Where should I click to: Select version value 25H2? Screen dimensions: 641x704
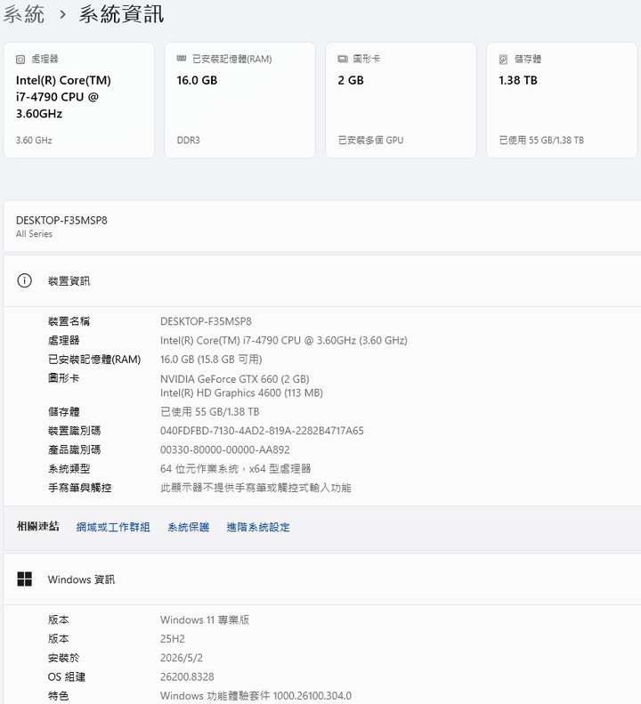click(173, 639)
